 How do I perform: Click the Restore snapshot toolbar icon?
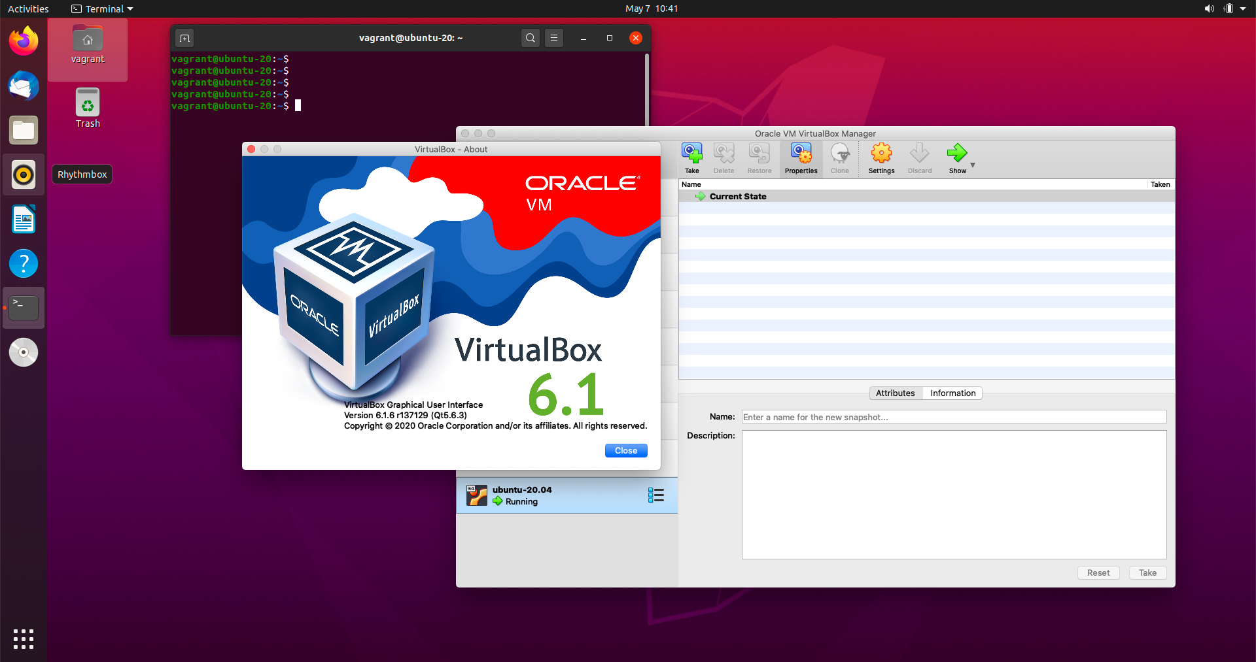pyautogui.click(x=759, y=159)
